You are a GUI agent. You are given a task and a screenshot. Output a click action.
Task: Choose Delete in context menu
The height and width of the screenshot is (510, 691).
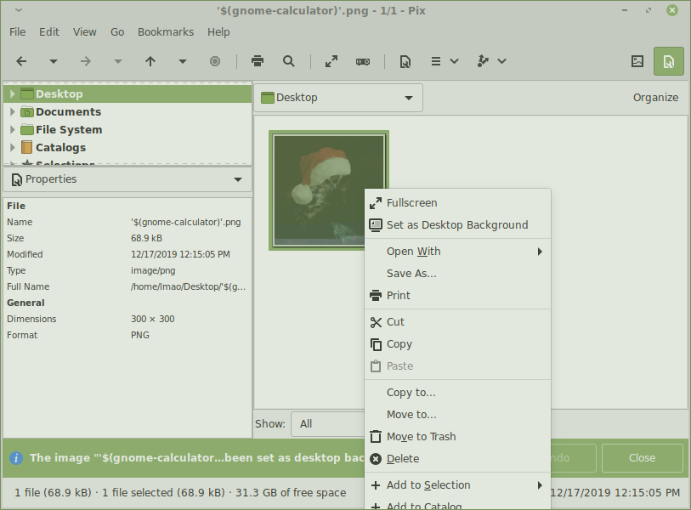458,458
